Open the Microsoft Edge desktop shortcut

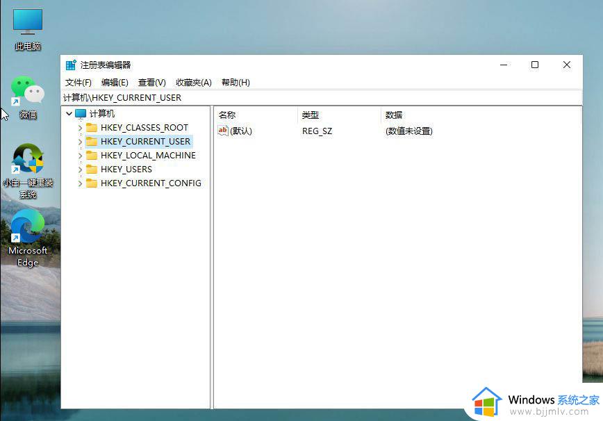point(28,238)
